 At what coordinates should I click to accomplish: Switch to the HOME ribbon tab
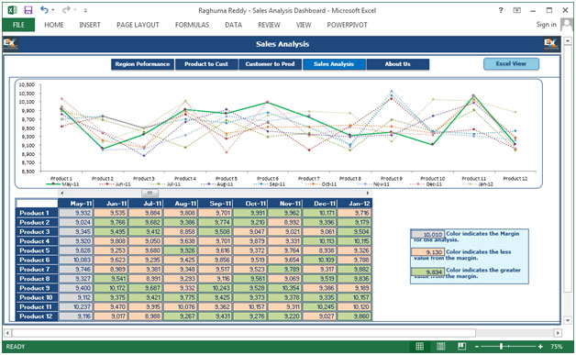click(53, 25)
